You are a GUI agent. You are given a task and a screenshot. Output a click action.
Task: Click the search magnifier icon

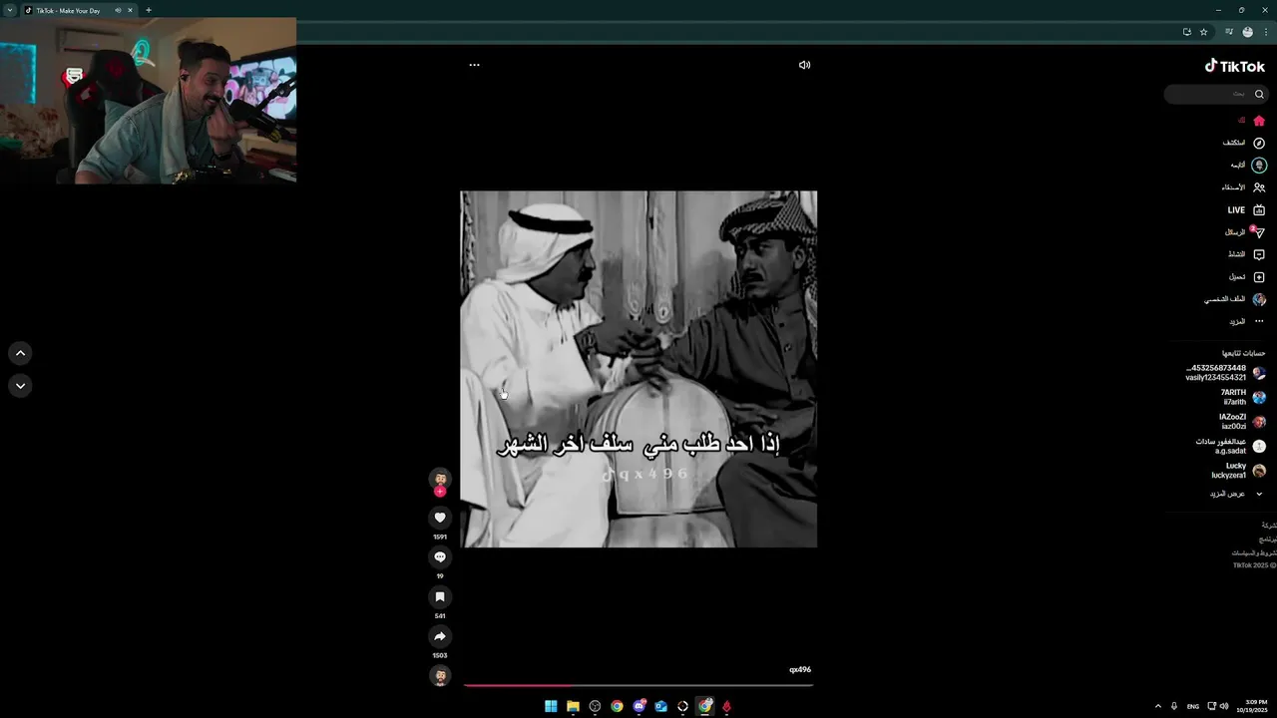(x=1259, y=94)
